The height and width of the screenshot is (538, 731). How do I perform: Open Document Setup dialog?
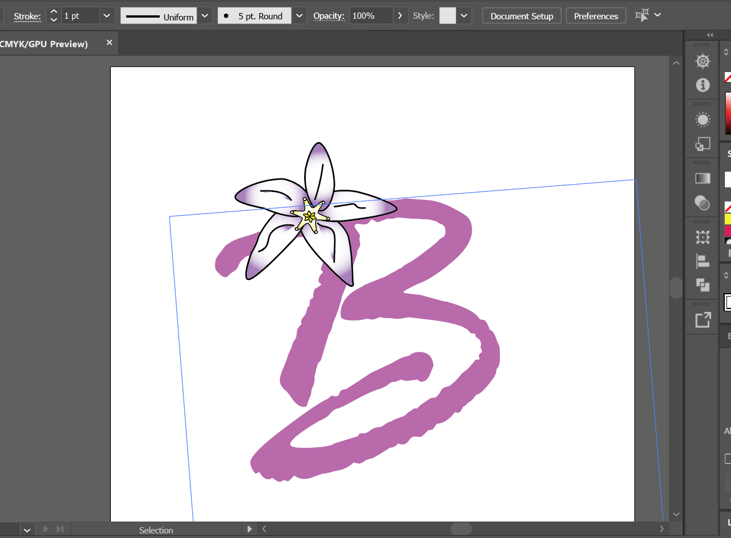pyautogui.click(x=522, y=16)
